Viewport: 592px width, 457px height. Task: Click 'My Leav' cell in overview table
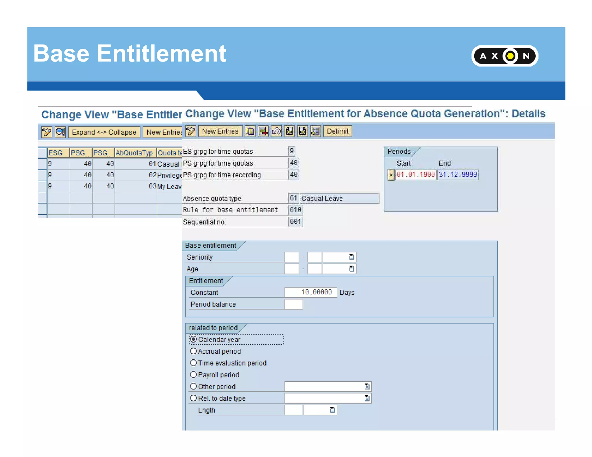pos(170,187)
